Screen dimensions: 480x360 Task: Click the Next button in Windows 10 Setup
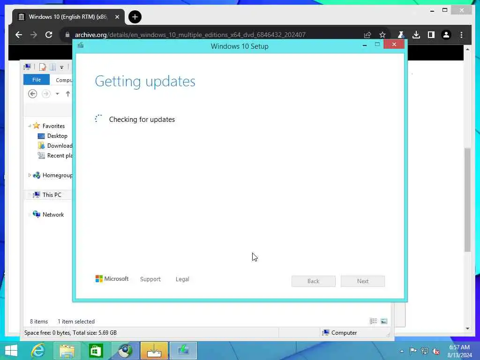tap(362, 281)
